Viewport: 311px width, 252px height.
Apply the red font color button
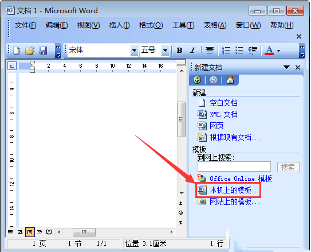point(269,51)
